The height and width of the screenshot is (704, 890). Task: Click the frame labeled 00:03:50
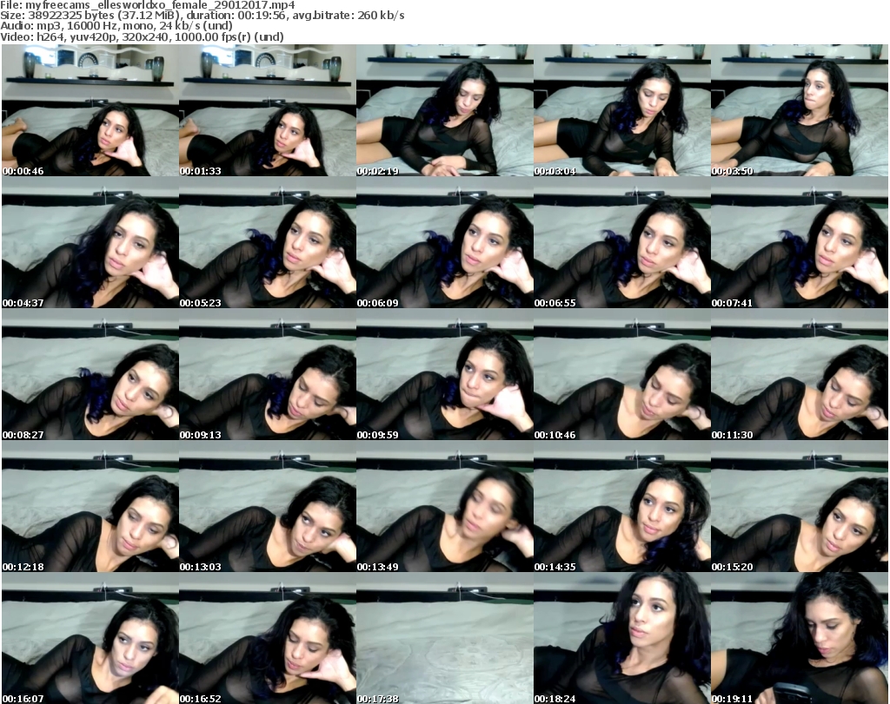click(x=799, y=110)
